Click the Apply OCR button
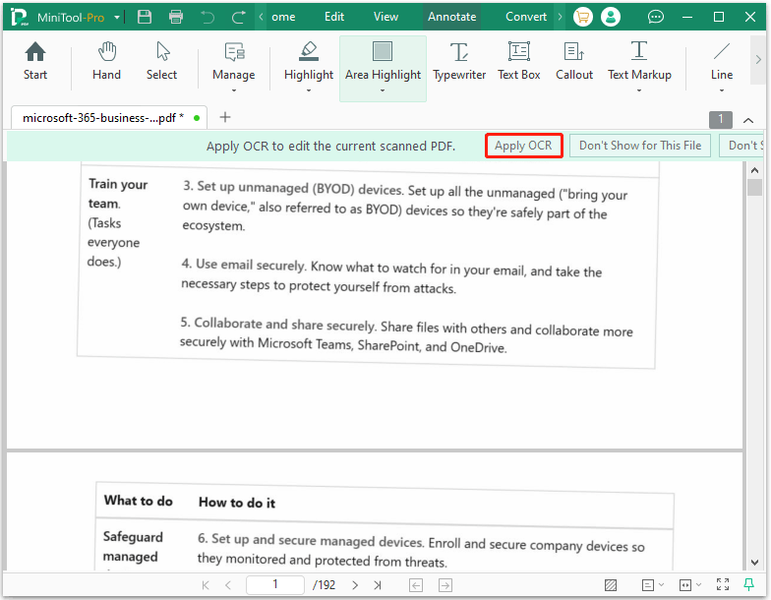This screenshot has height=600, width=771. (x=523, y=146)
